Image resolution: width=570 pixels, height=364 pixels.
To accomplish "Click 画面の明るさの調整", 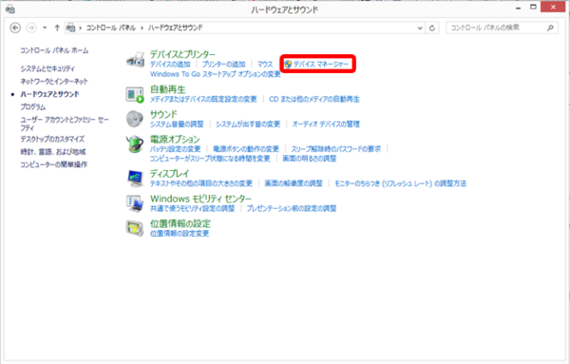I will click(x=310, y=159).
